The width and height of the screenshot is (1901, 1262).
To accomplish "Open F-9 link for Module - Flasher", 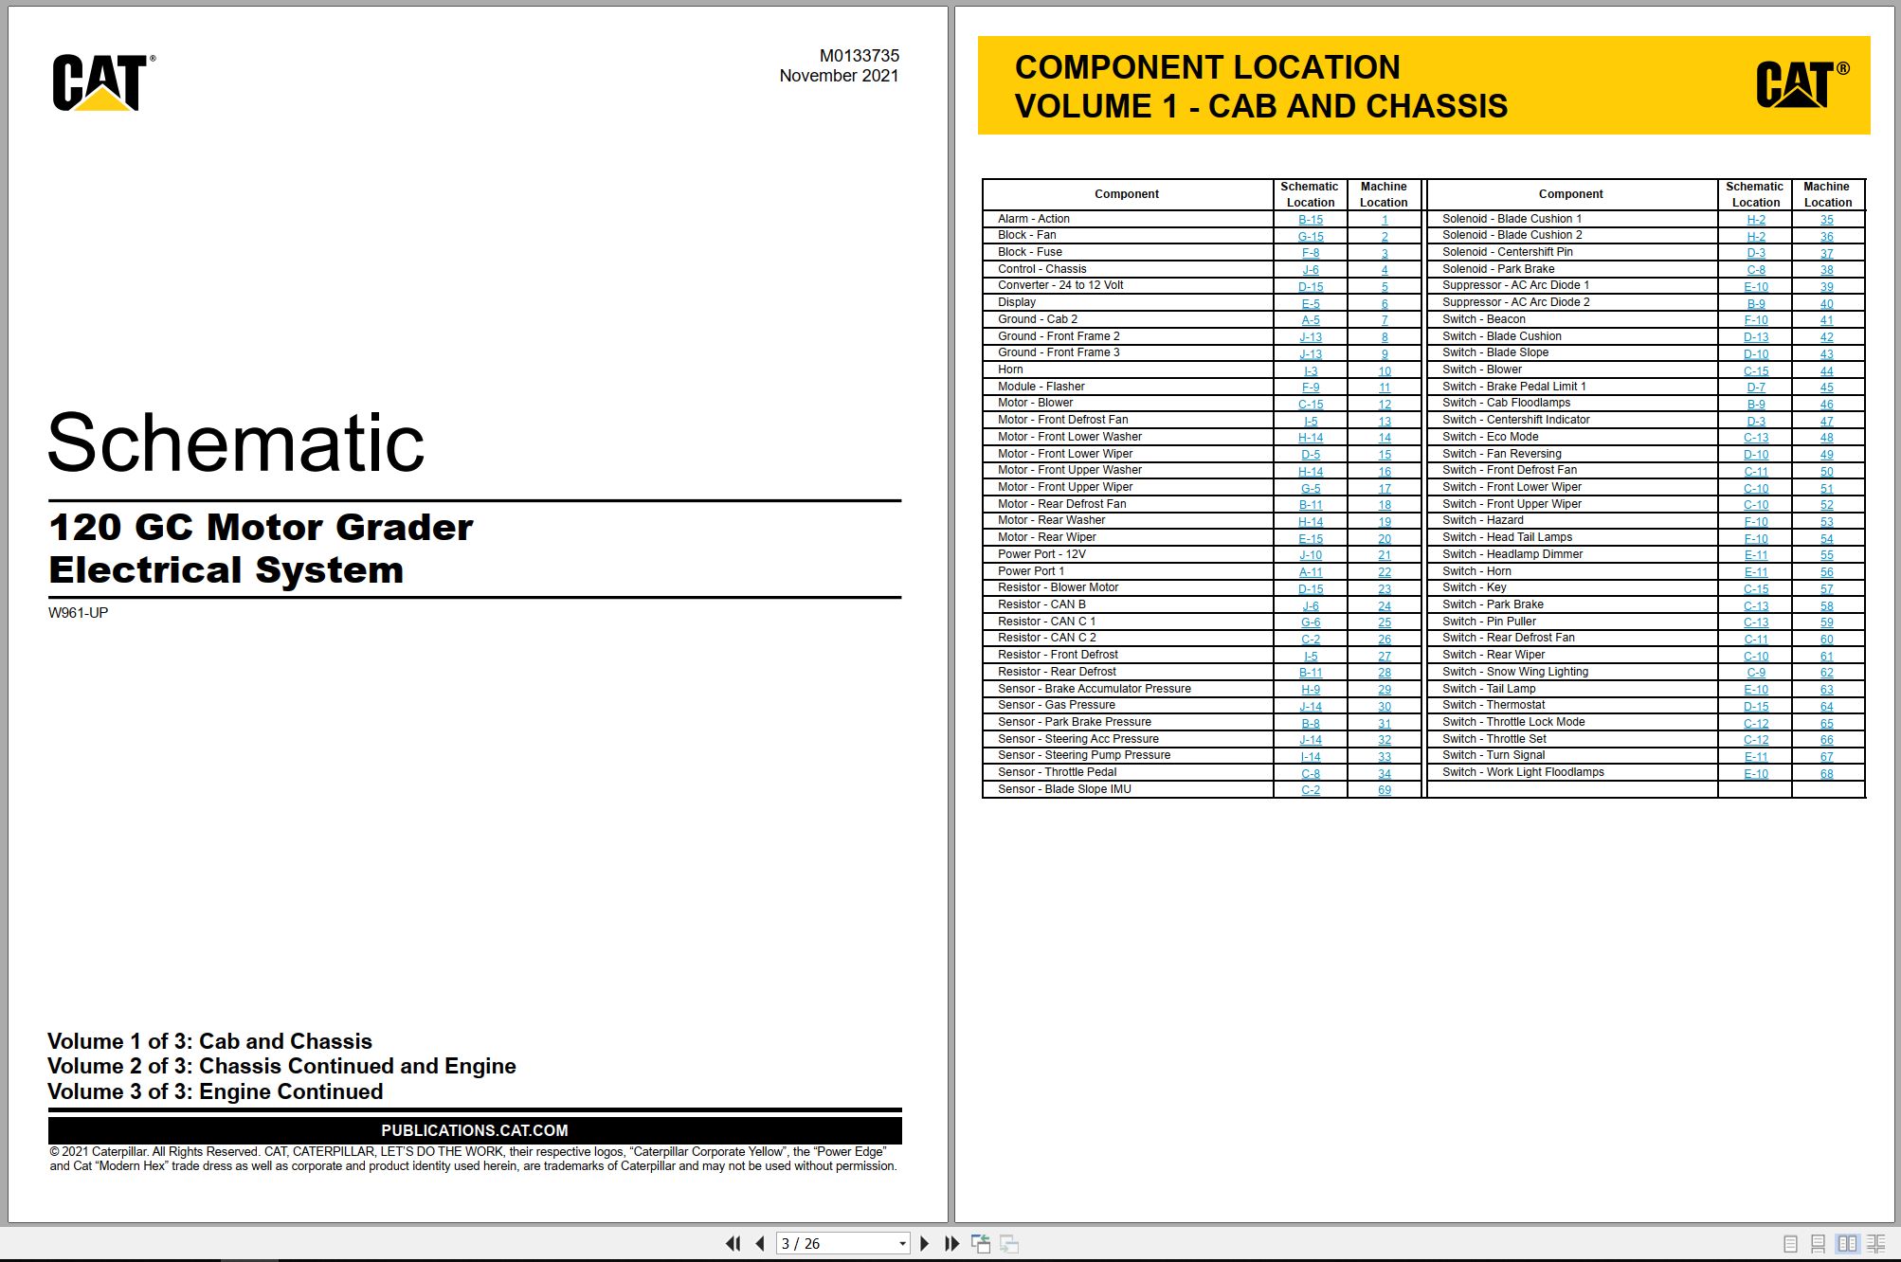I will click(x=1311, y=388).
